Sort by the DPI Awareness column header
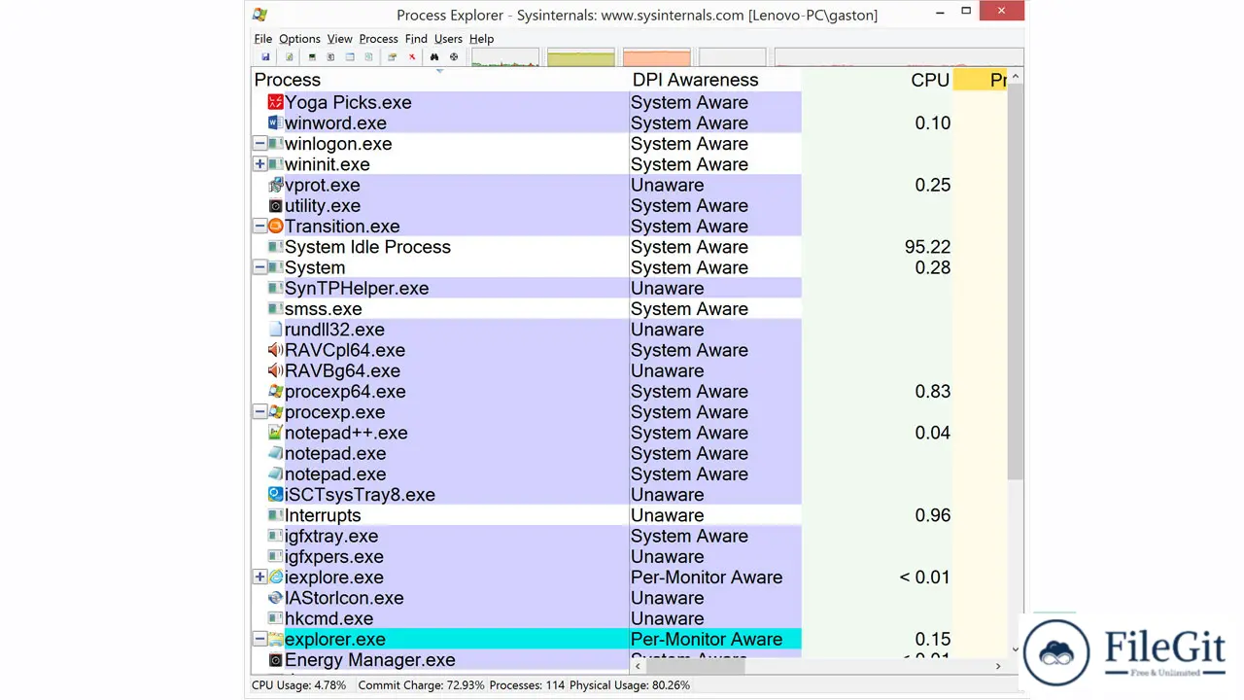1244x700 pixels. tap(715, 80)
